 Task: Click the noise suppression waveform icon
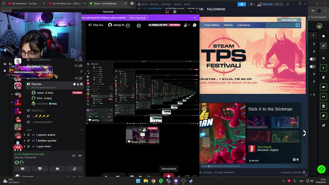click(74, 156)
